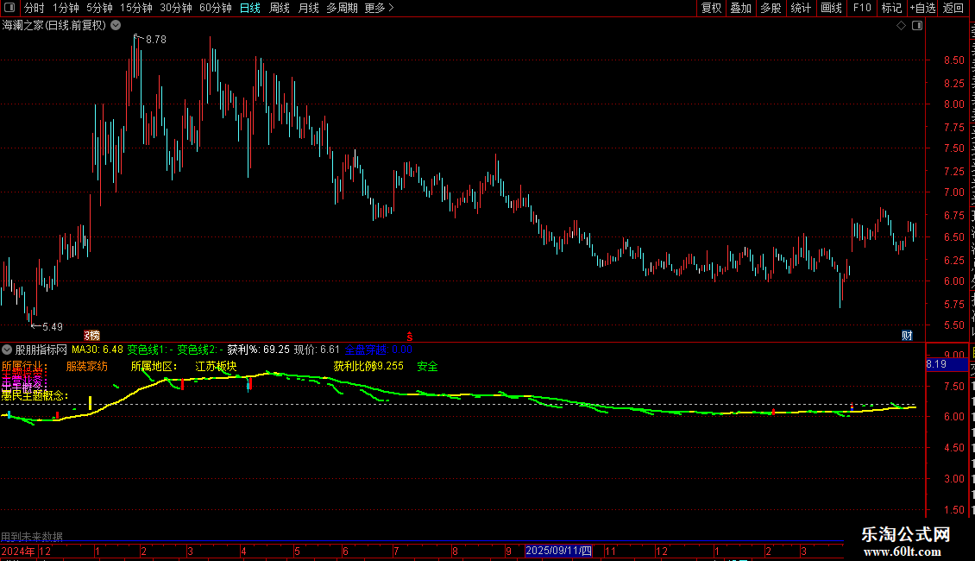Select the 60分钟 period
Viewport: 975px width, 561px height.
(216, 8)
